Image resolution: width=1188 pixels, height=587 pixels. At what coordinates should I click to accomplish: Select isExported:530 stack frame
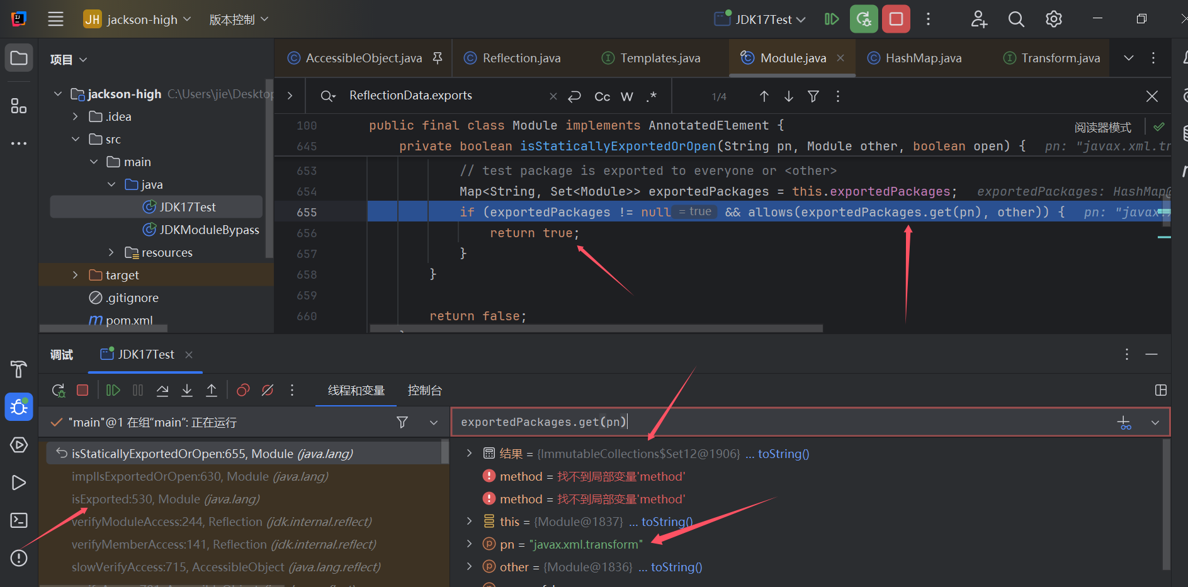[166, 499]
